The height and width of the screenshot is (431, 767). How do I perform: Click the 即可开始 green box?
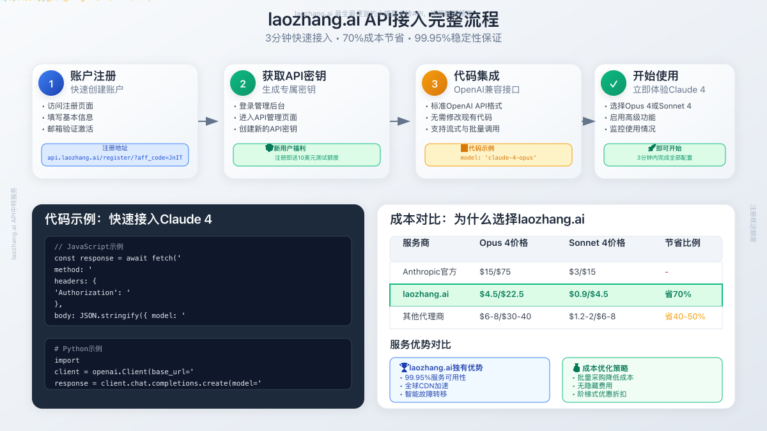[665, 155]
